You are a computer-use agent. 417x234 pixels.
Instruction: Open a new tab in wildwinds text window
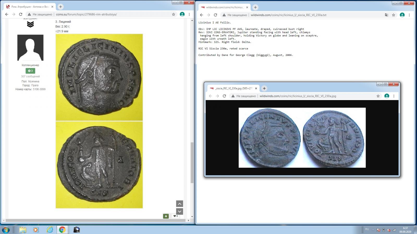pyautogui.click(x=255, y=7)
